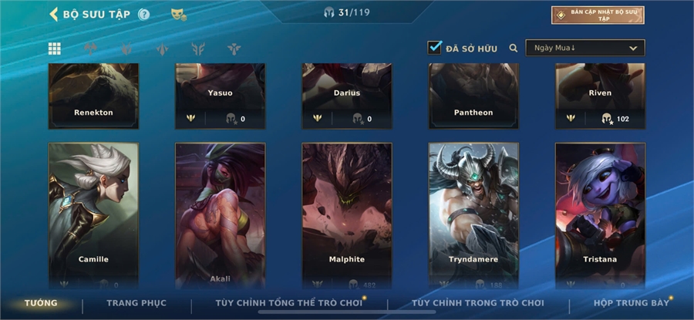Uncheck the ĐÃ SỞ HỮU checkbox

click(x=435, y=47)
